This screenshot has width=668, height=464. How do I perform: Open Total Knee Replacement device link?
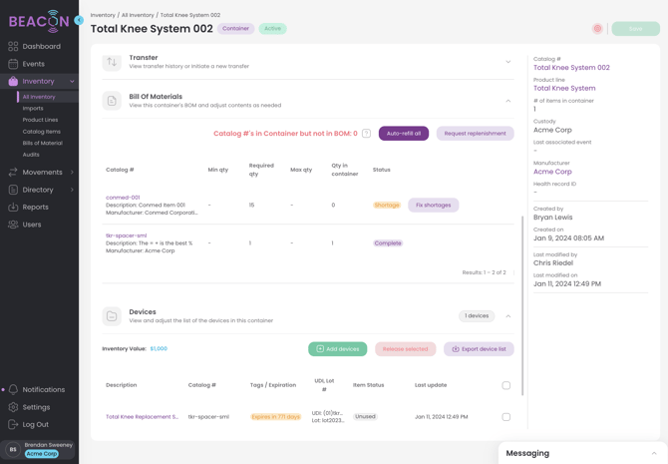coord(142,417)
